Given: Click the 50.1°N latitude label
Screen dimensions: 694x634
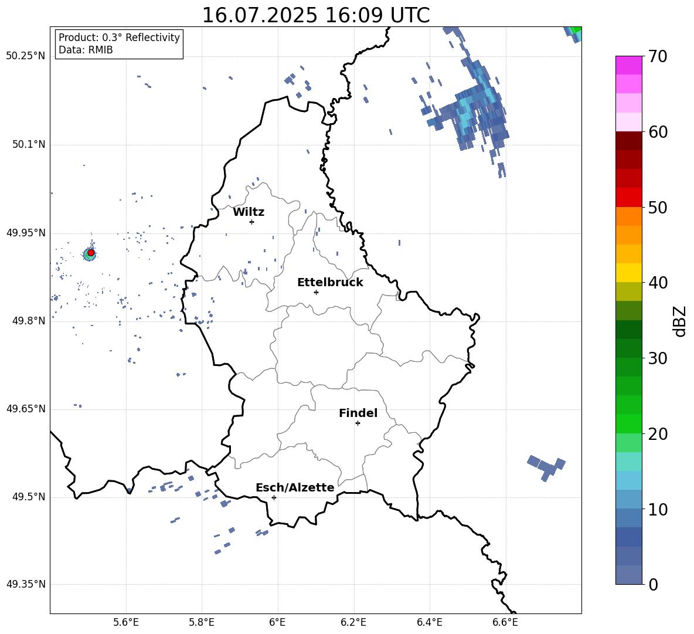Looking at the screenshot, I should 28,145.
